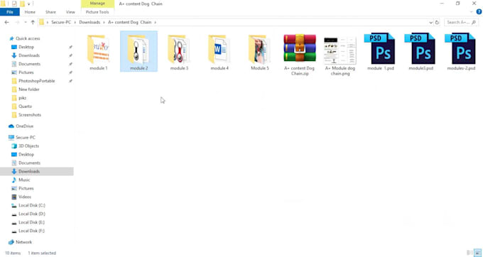Viewport: 483px width, 257px height.
Task: Select Quick access in the navigation pane
Action: point(28,38)
